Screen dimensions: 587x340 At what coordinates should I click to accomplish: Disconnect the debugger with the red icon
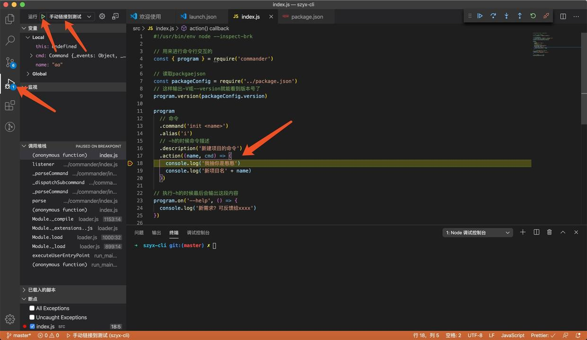coord(546,16)
